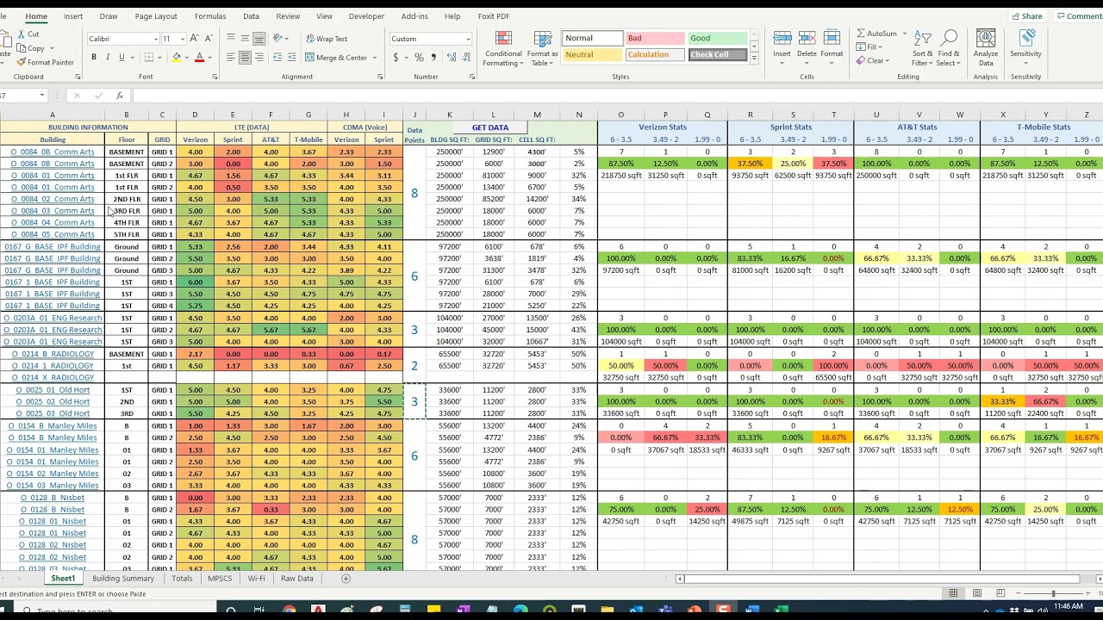Open Conditional Formatting menu

click(503, 49)
